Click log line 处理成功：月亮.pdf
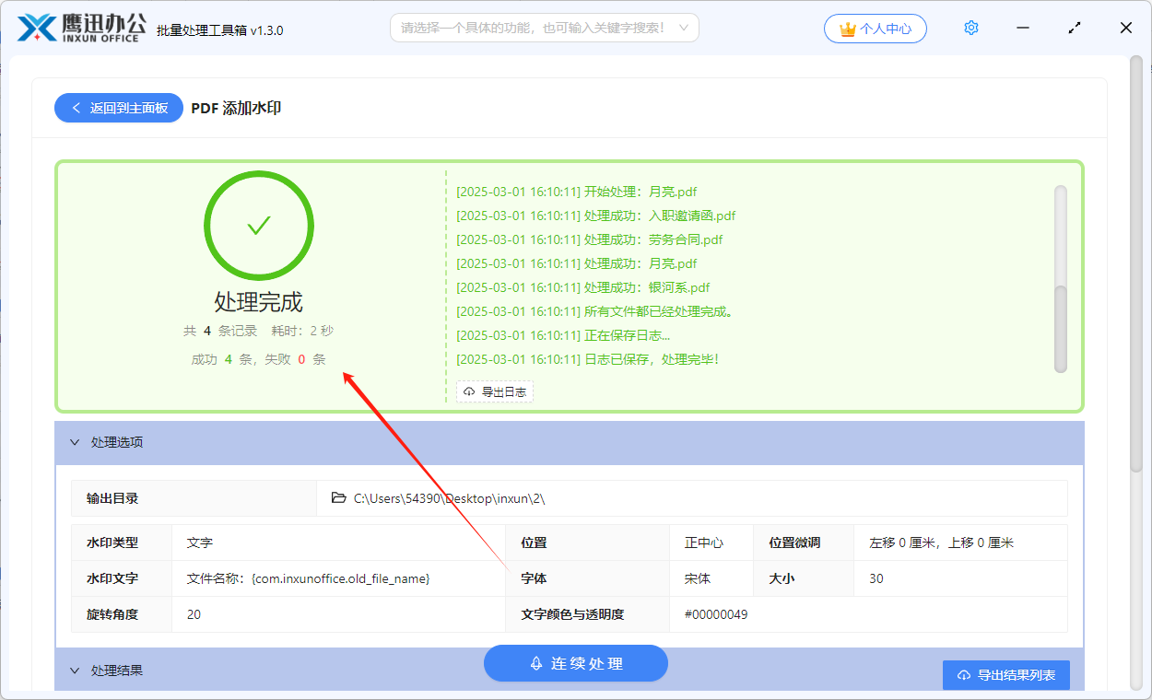1152x700 pixels. [x=577, y=263]
